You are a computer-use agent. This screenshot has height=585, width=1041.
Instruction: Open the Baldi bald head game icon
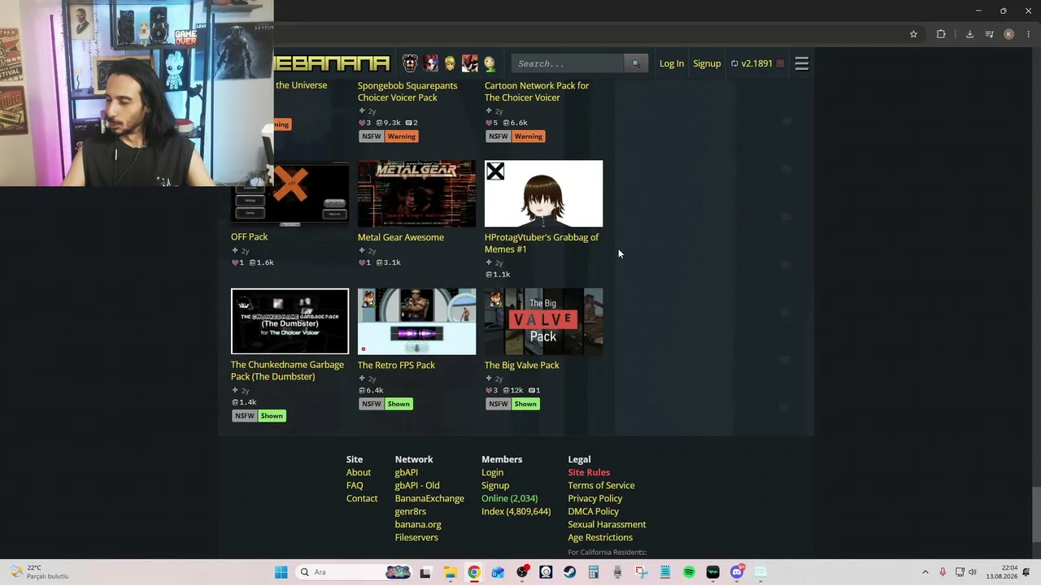(x=490, y=63)
